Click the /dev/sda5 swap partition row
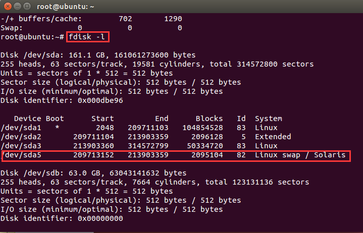Screen dimensions: 363x233 click(176, 156)
